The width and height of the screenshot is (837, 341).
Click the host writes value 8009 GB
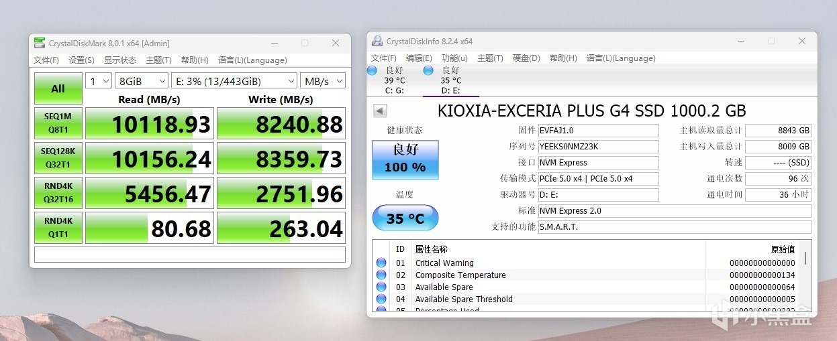(779, 147)
